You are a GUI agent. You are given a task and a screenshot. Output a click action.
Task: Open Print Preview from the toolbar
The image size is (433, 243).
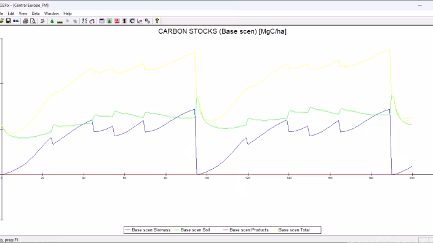pyautogui.click(x=33, y=21)
